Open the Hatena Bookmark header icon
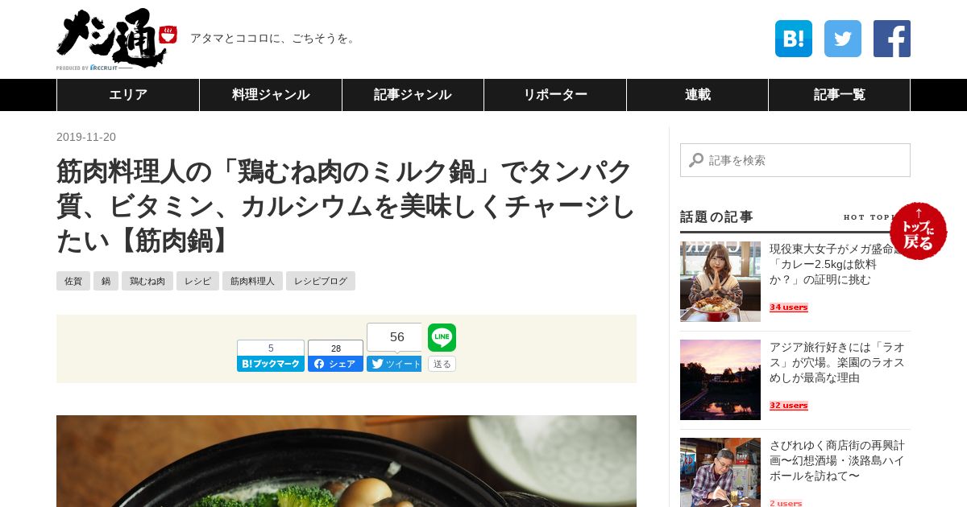967x507 pixels. coord(794,39)
